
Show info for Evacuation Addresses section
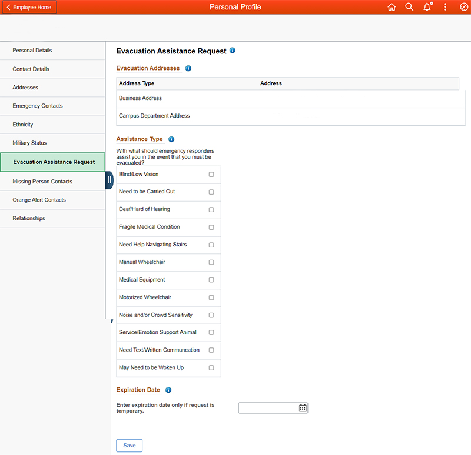pyautogui.click(x=188, y=68)
